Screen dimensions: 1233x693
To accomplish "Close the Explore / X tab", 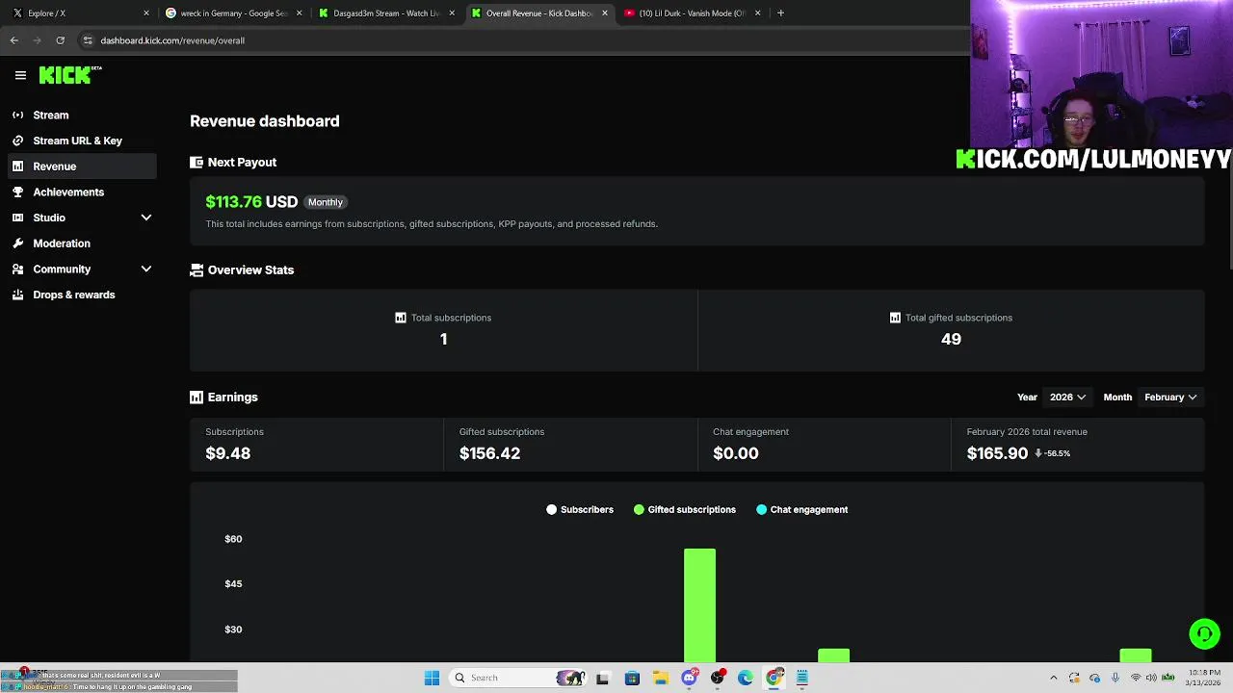I will click(x=146, y=13).
